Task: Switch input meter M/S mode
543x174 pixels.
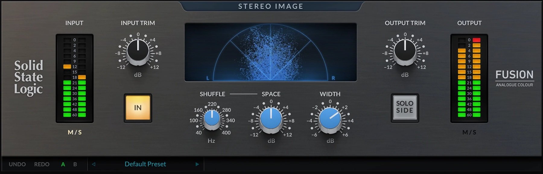Action: pos(75,132)
